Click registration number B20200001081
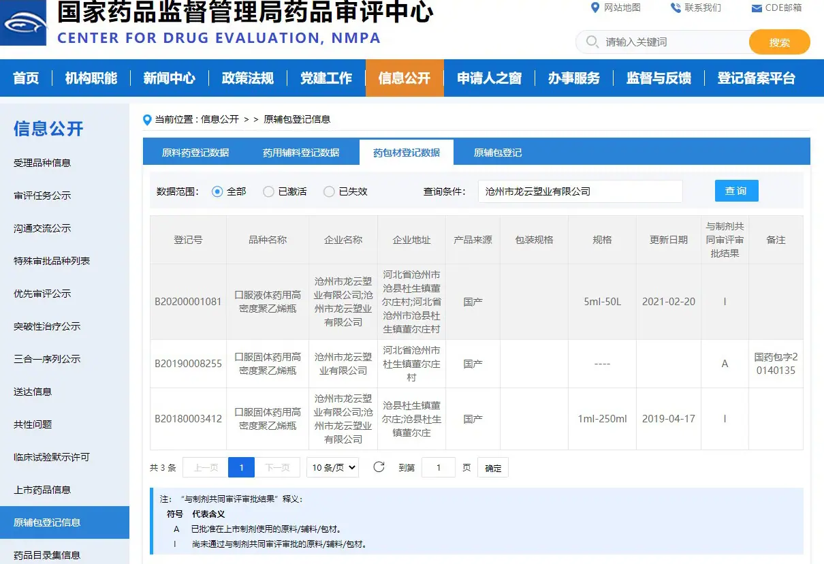824x564 pixels. 189,301
